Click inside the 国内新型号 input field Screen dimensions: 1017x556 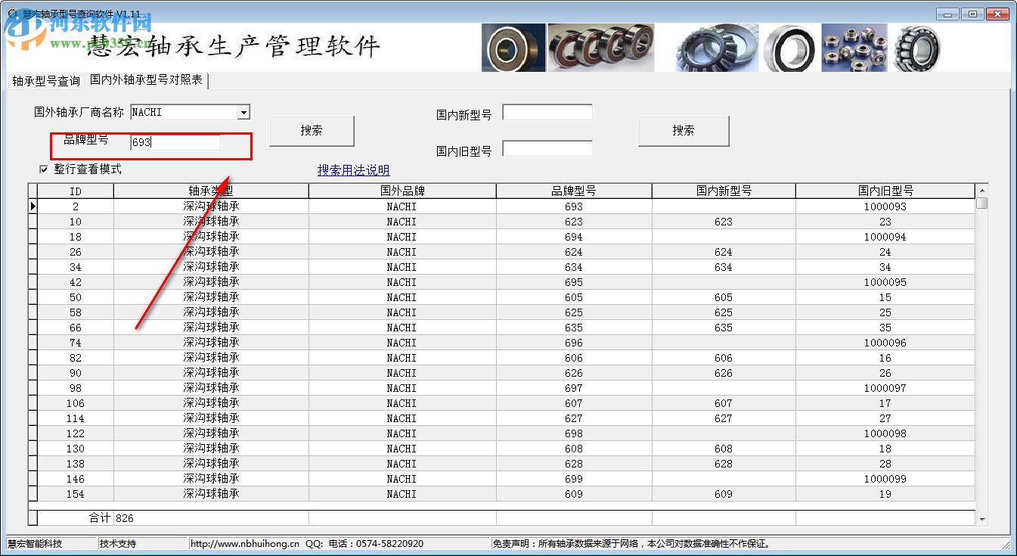(x=547, y=111)
